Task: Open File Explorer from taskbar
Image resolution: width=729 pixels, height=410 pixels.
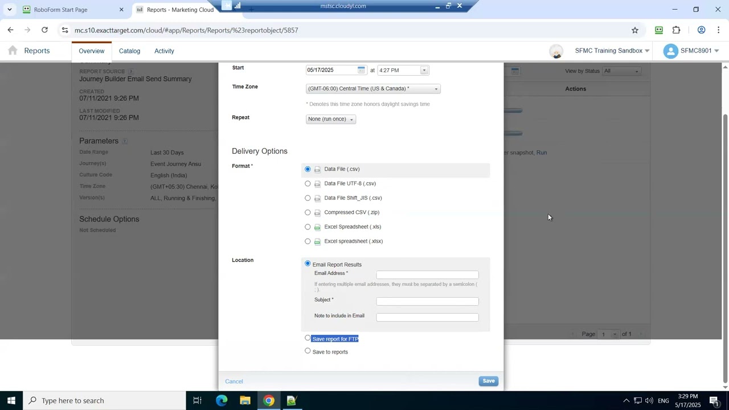Action: [x=245, y=400]
